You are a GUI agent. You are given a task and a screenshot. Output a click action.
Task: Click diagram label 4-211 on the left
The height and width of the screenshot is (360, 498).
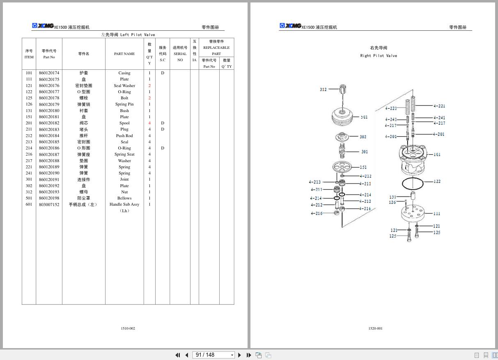tap(317, 190)
